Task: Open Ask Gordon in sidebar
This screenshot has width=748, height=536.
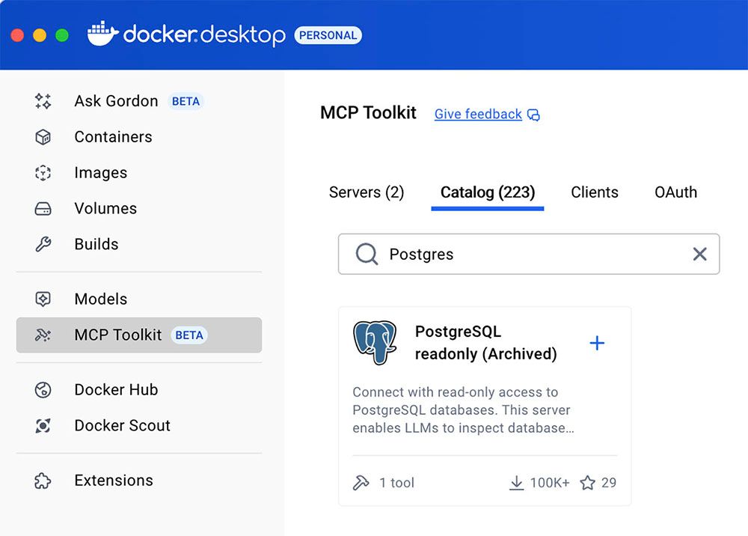Action: coord(139,101)
